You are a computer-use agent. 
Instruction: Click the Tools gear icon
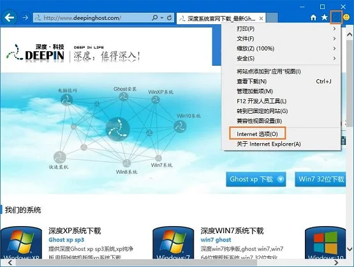click(x=336, y=17)
